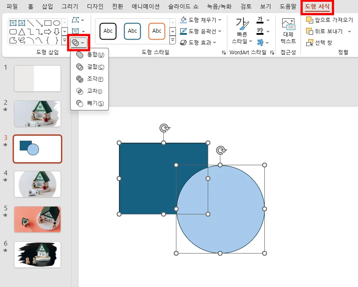
Task: Pick the straight line shape
Action: tap(30, 23)
